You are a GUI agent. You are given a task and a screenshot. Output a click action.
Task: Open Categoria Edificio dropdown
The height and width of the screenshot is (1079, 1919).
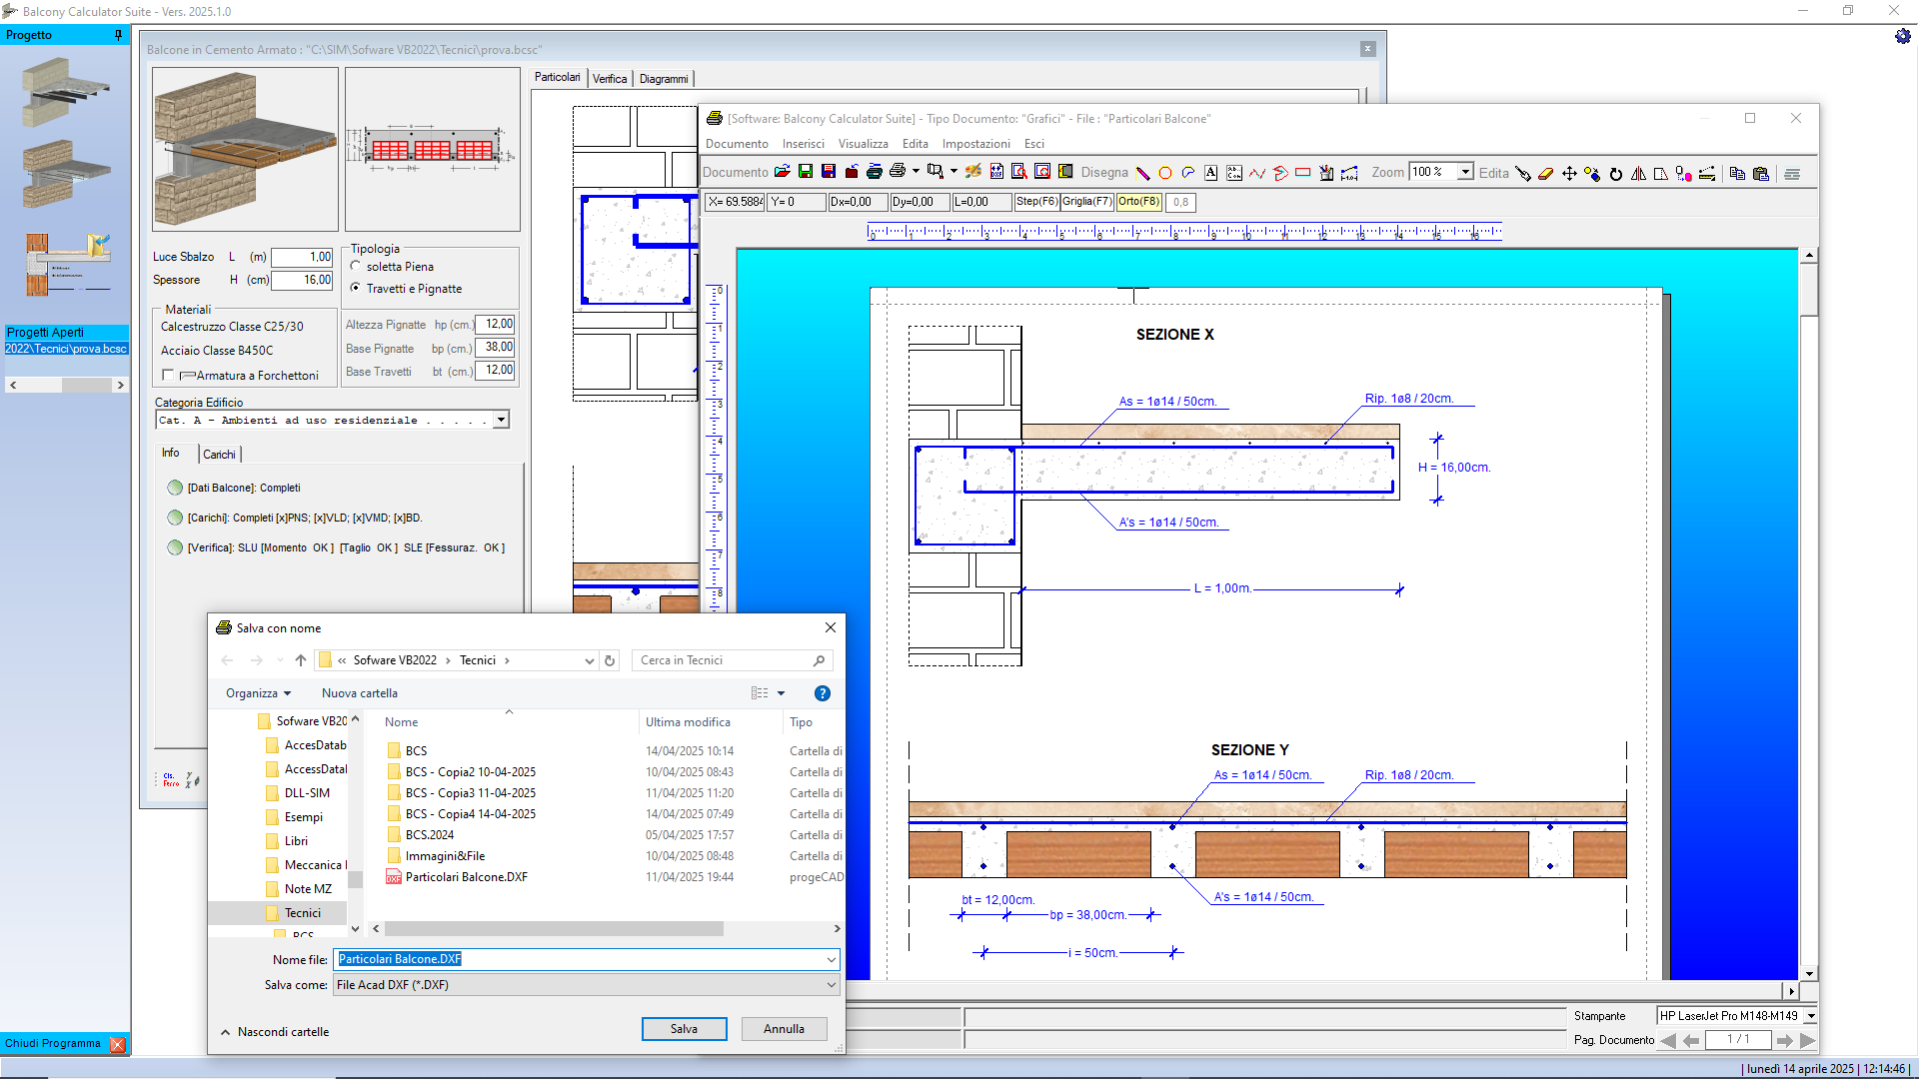501,420
